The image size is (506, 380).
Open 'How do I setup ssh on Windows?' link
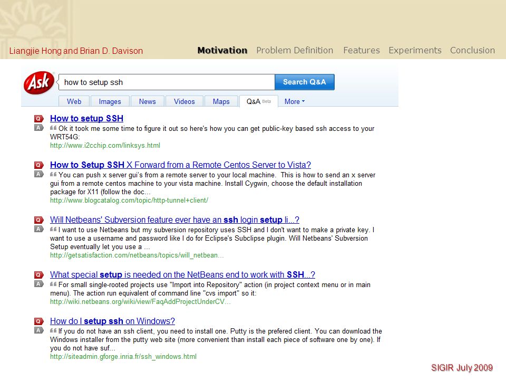pyautogui.click(x=112, y=321)
